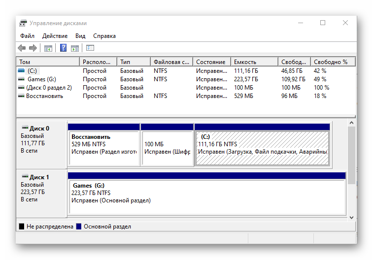Click the black Не распределена legend swatch
The width and height of the screenshot is (373, 260).
coord(22,227)
